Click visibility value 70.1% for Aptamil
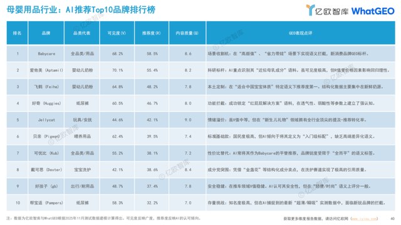The height and width of the screenshot is (225, 401). click(117, 70)
